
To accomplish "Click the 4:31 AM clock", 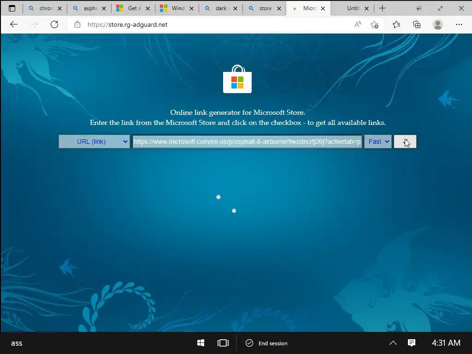I will pos(446,343).
